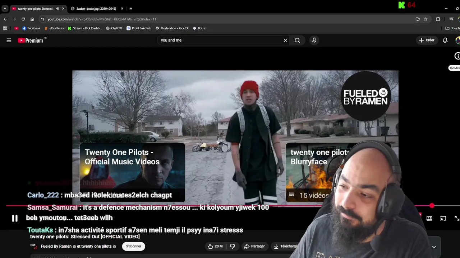Click the address bar URL
This screenshot has height=258, width=460.
point(102,19)
